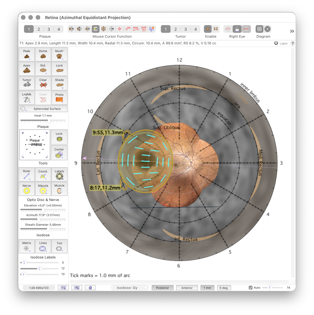Select the Mush' tumor shape tool

[59, 54]
